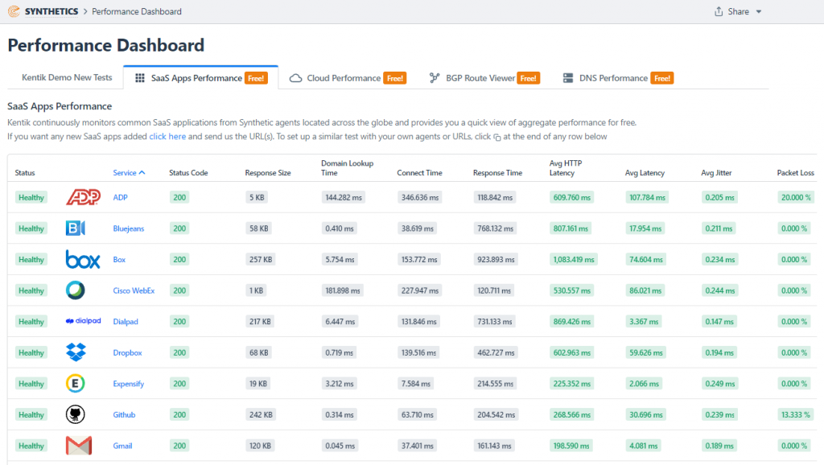Image resolution: width=824 pixels, height=465 pixels.
Task: Click the Healthy badge in ADP row
Action: (31, 198)
